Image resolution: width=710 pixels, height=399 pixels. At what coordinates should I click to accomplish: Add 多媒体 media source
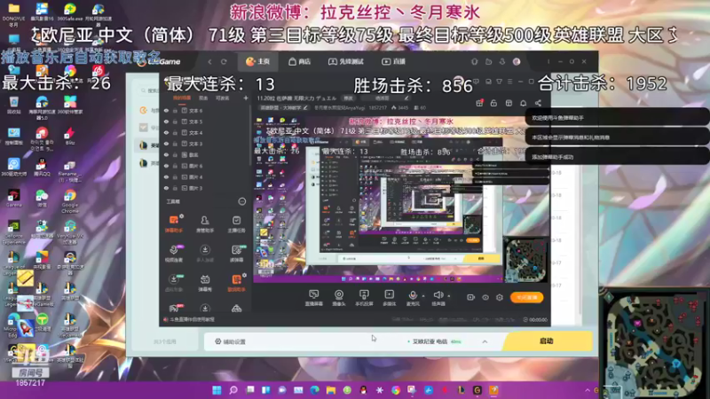pyautogui.click(x=389, y=298)
